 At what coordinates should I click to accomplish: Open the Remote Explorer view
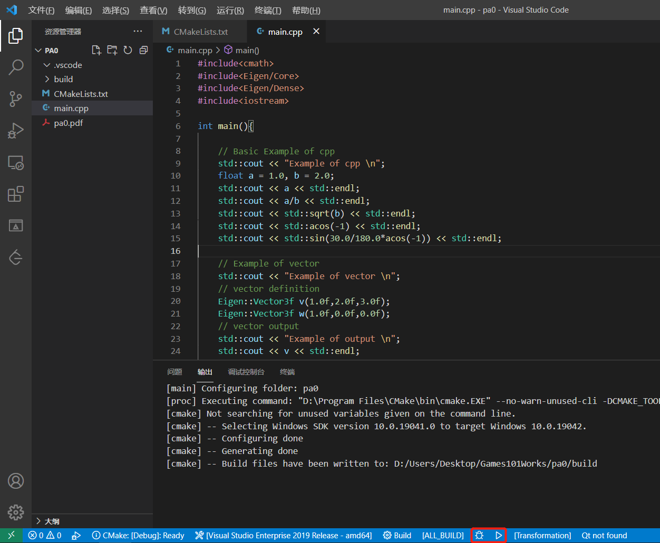click(16, 163)
